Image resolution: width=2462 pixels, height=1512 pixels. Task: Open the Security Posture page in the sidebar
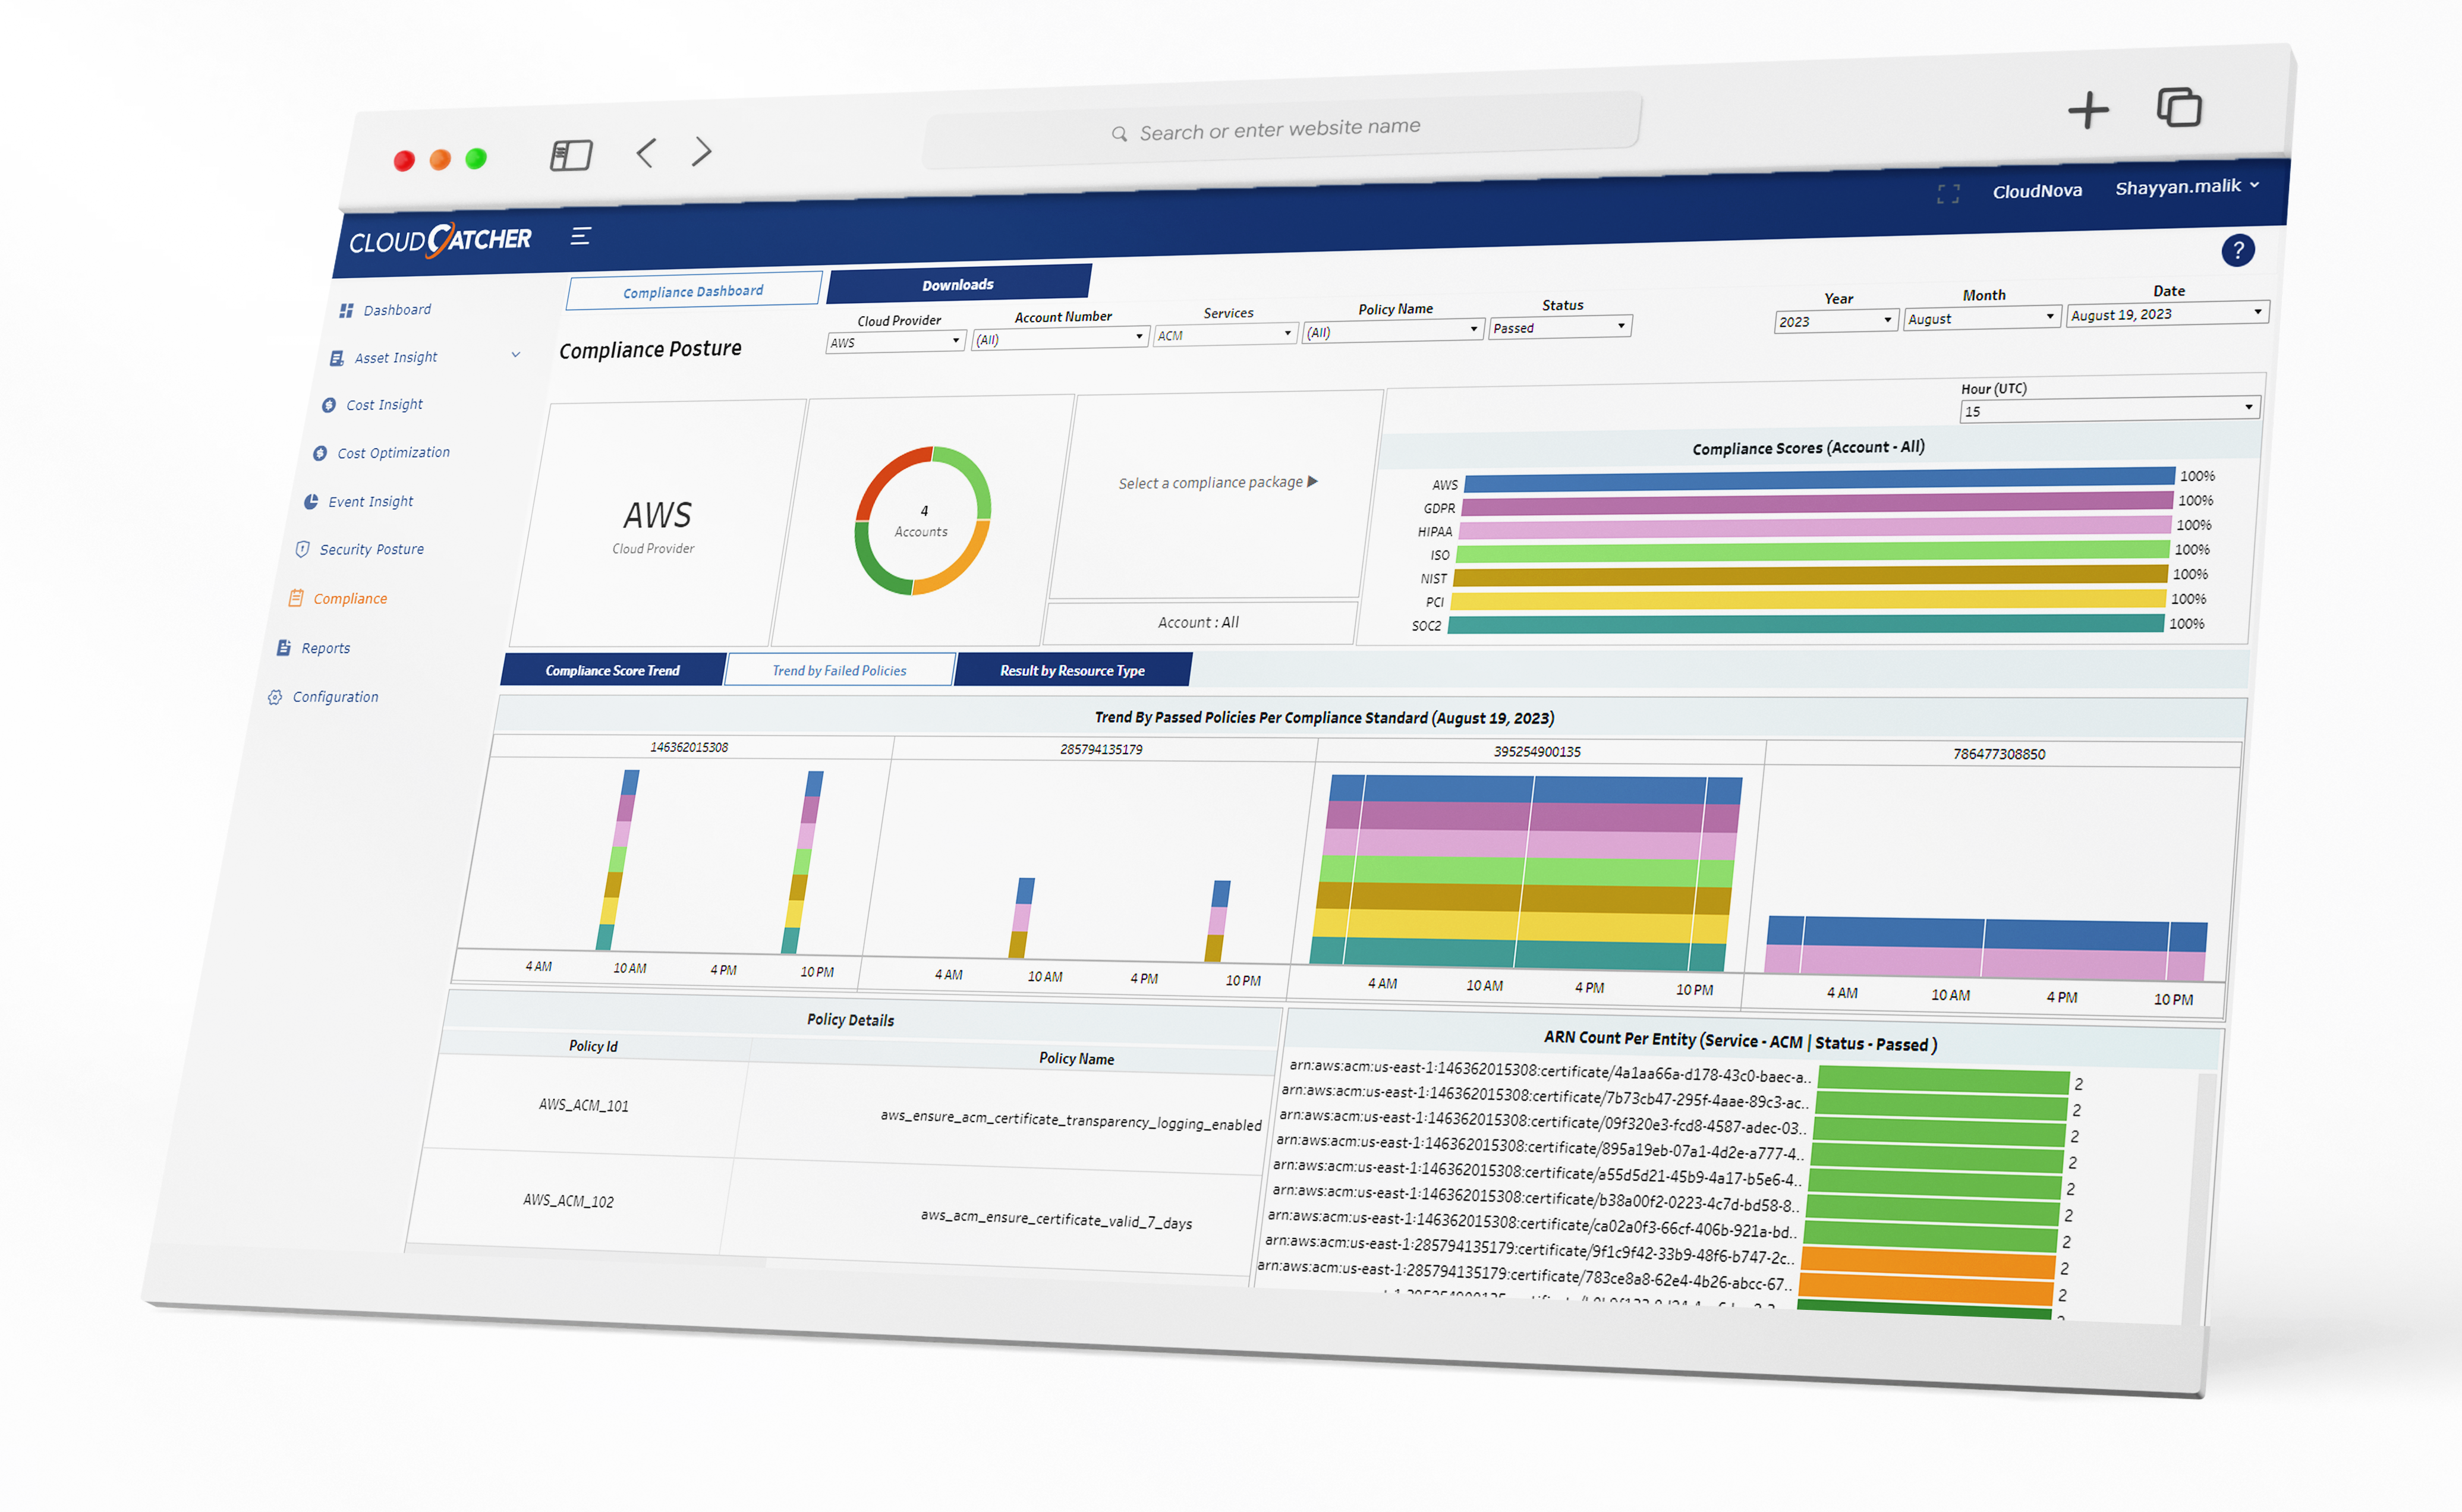pos(371,549)
